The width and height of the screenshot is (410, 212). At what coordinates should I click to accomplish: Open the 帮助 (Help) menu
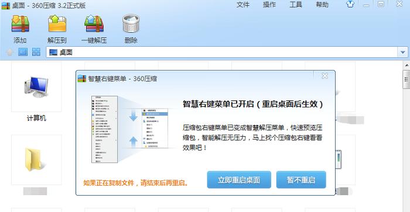(322, 5)
